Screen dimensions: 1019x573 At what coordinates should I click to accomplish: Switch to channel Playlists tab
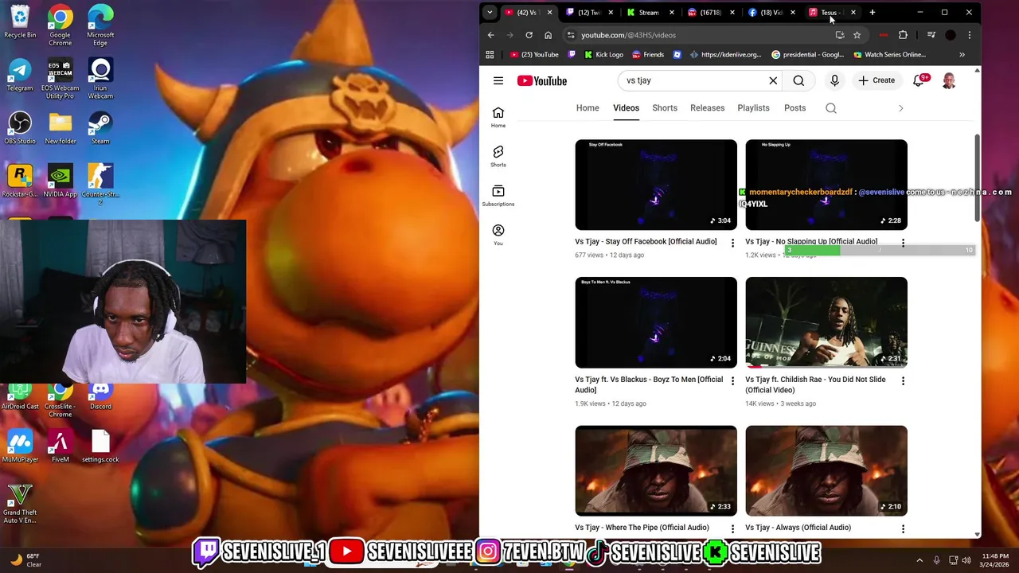(753, 108)
